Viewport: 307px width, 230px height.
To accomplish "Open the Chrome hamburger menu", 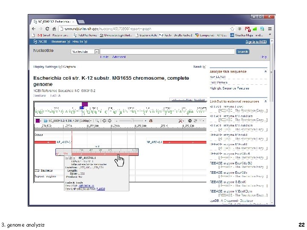I will [x=270, y=29].
